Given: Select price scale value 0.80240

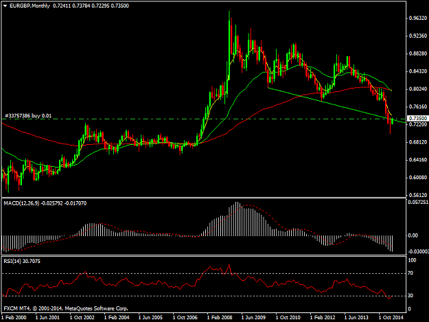Looking at the screenshot, I should tap(418, 89).
